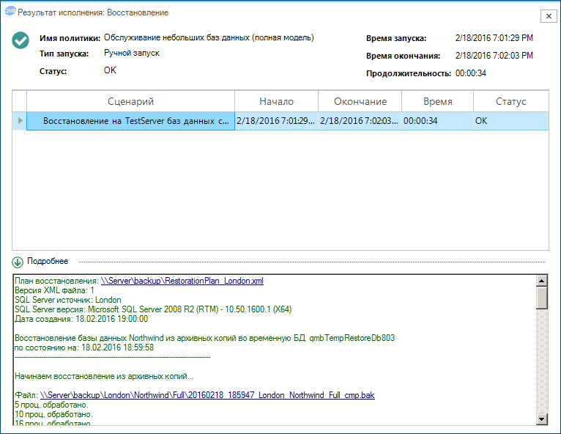561x434 pixels.
Task: Click the 'Дата создания: 18.02.2016 19:00:00' line
Action: [81, 319]
